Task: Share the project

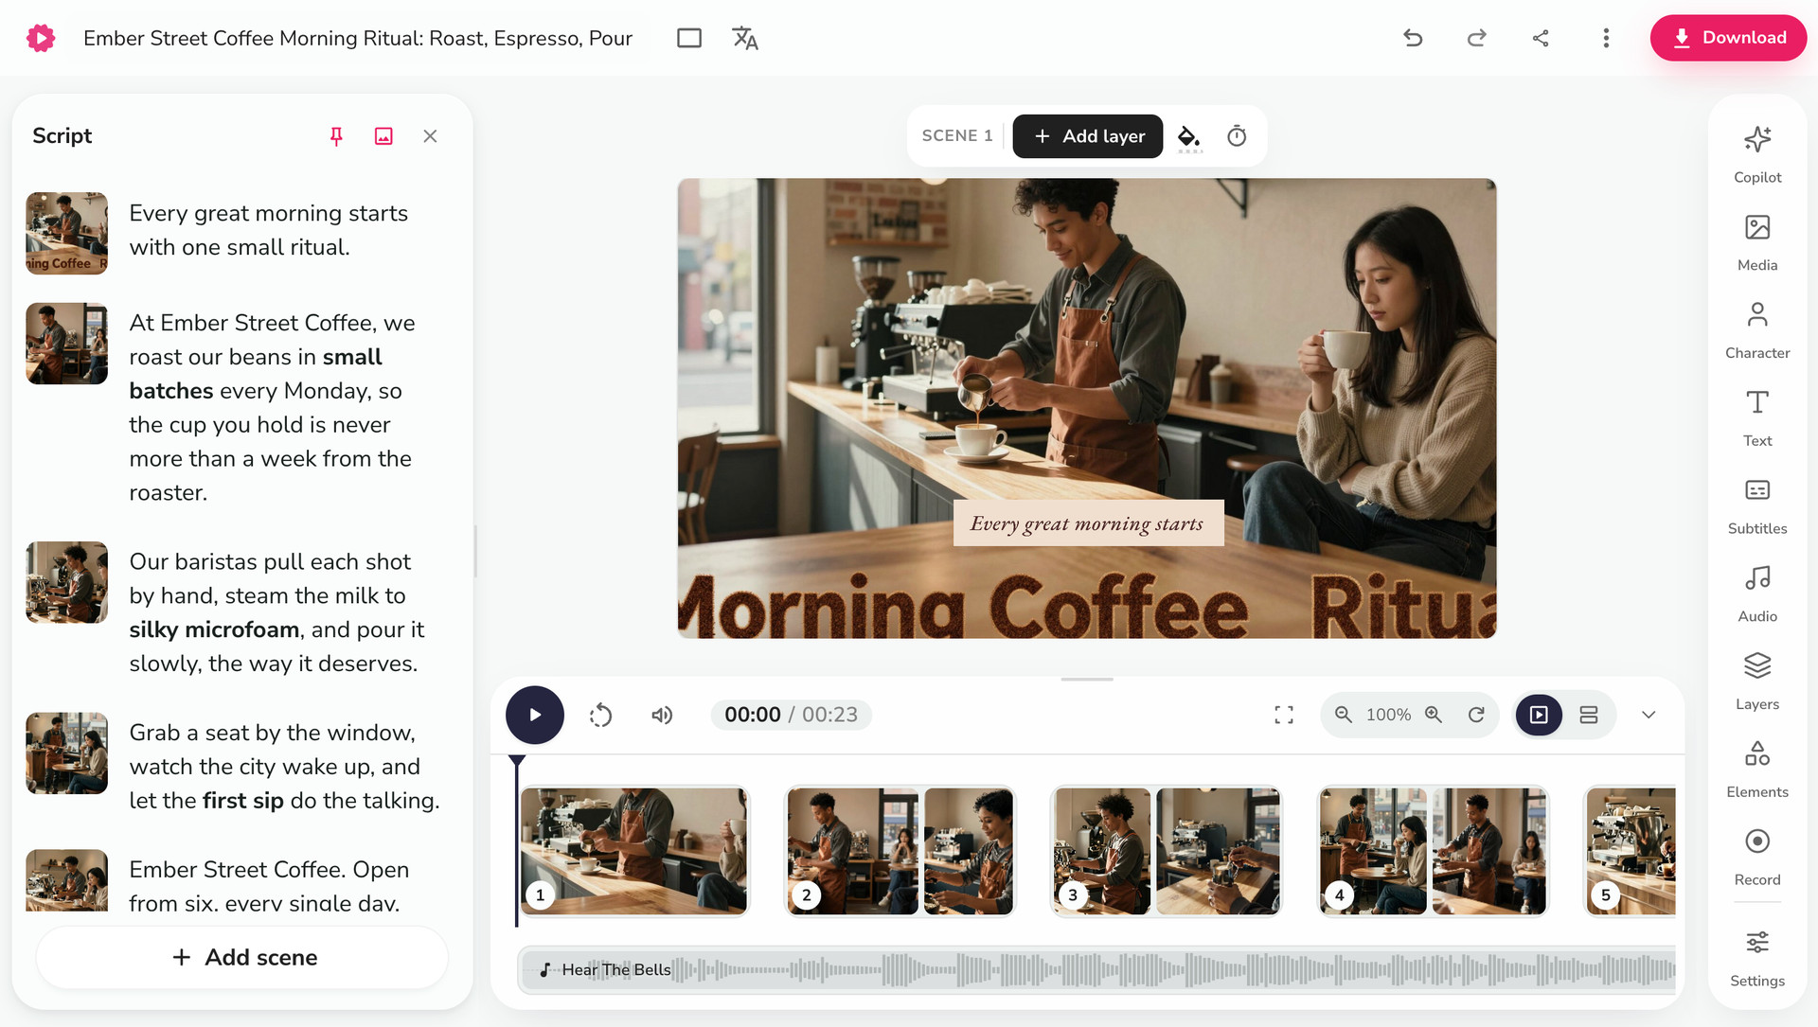Action: (1541, 38)
